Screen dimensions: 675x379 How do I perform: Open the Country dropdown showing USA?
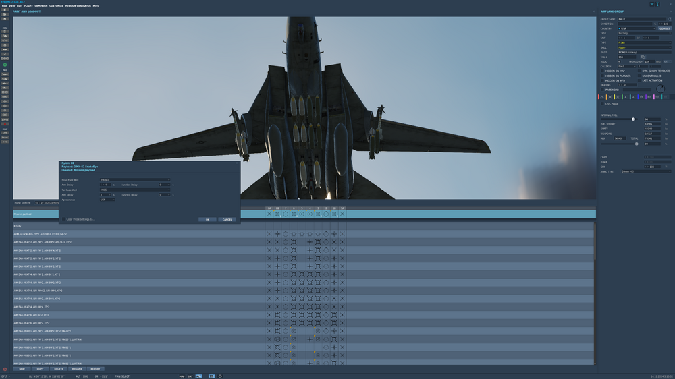click(x=637, y=28)
